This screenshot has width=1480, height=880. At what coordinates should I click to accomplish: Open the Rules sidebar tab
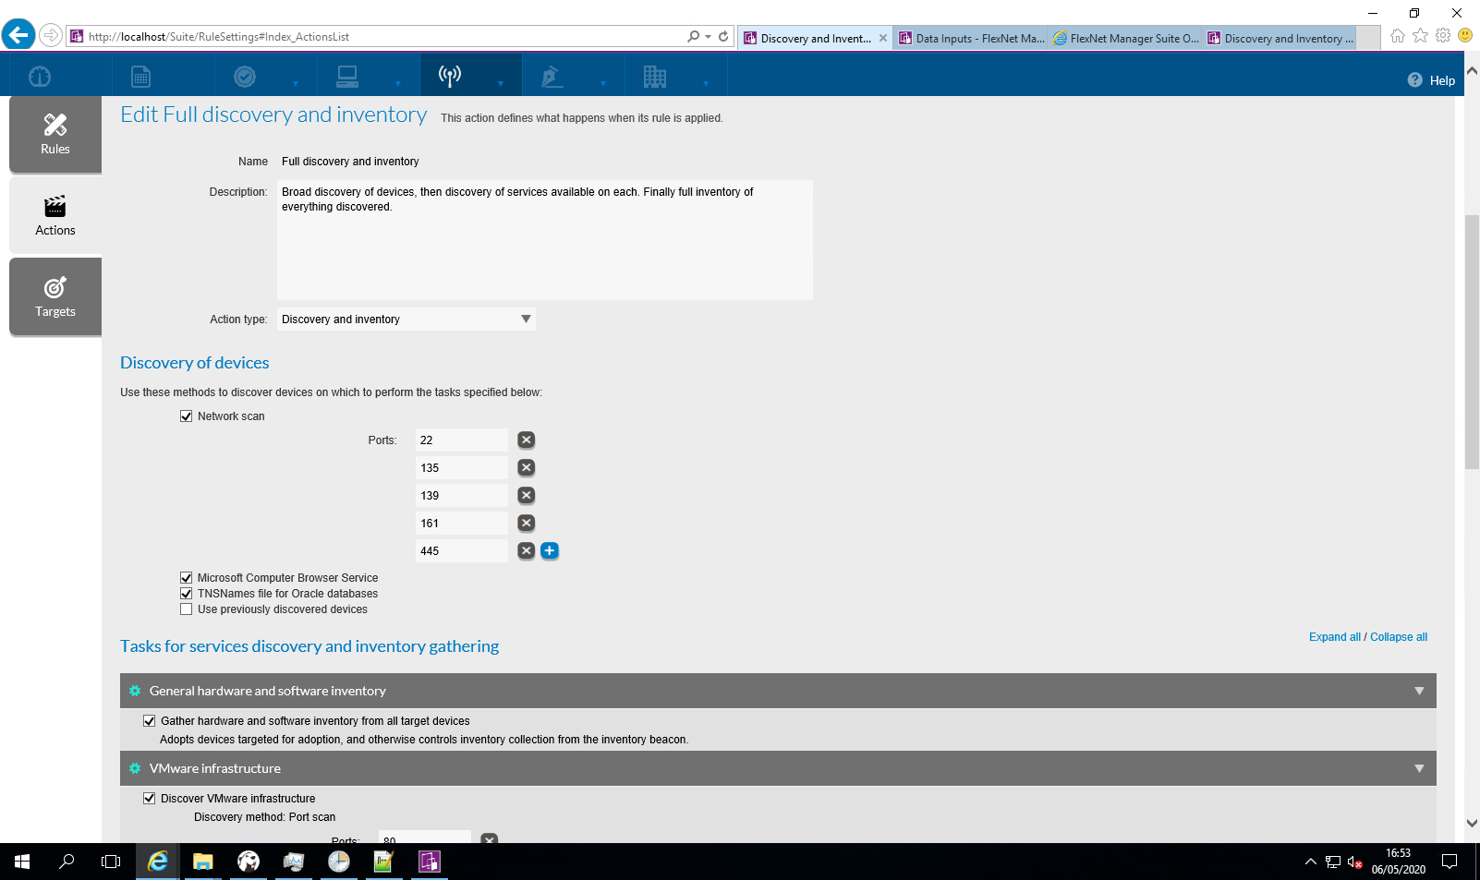[x=55, y=135]
